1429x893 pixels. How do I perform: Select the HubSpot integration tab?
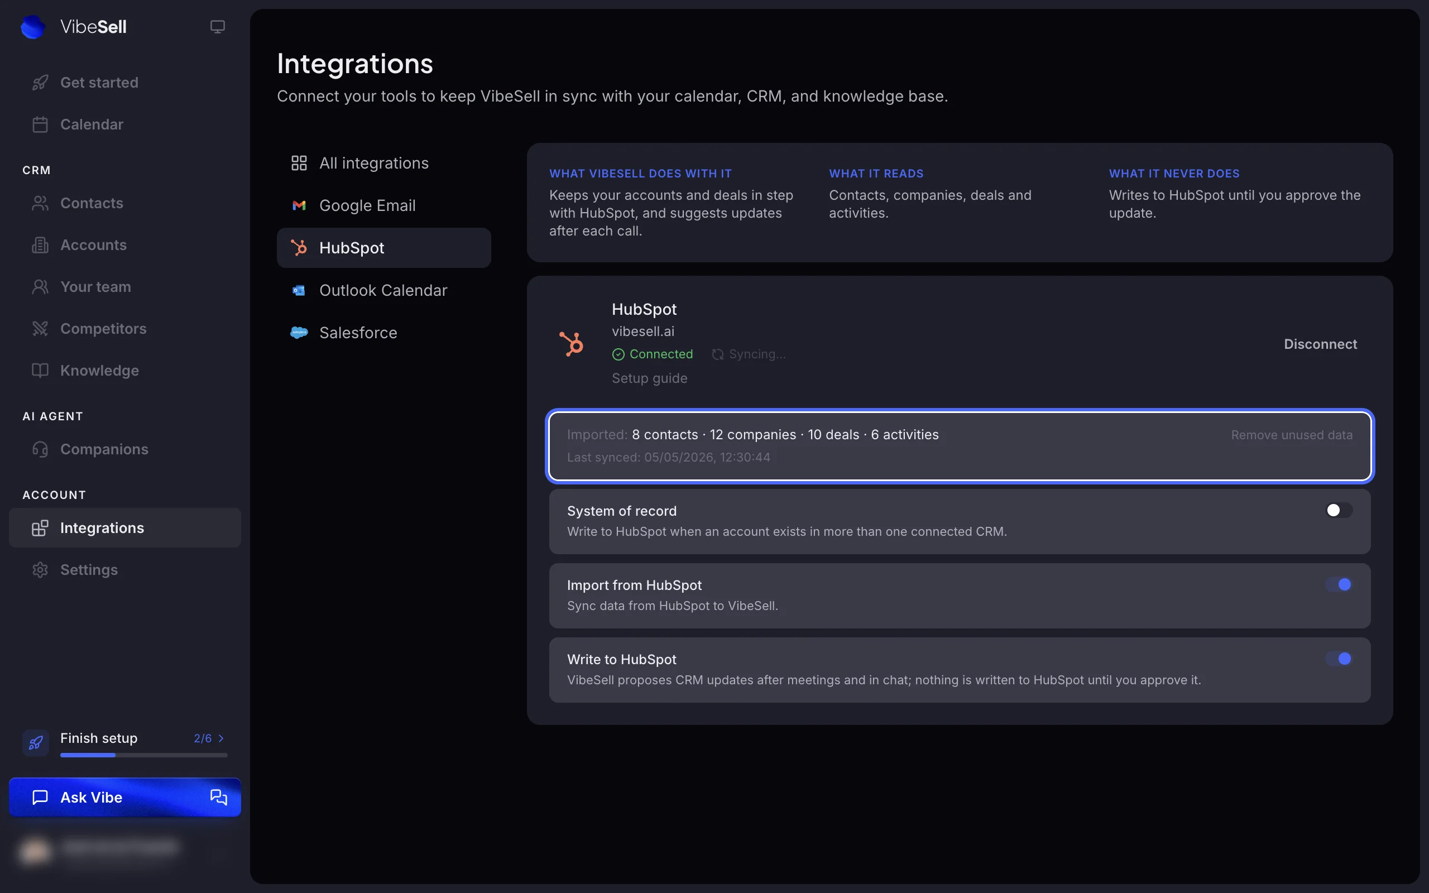click(384, 248)
